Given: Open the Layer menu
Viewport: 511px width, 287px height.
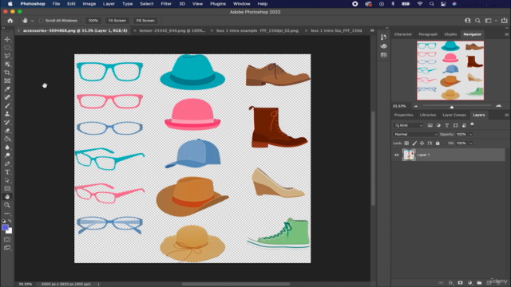Looking at the screenshot, I should (x=109, y=4).
